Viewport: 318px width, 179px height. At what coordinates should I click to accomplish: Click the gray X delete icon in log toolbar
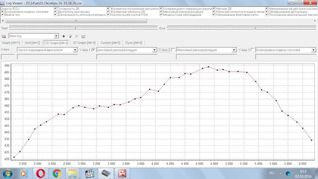pos(77,36)
